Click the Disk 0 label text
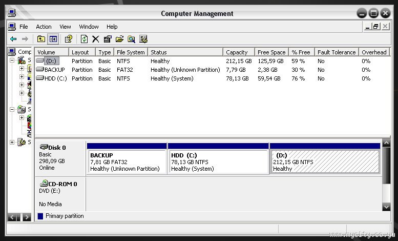The height and width of the screenshot is (241, 398). coord(57,148)
